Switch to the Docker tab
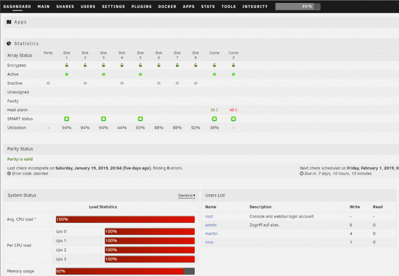 (x=167, y=6)
